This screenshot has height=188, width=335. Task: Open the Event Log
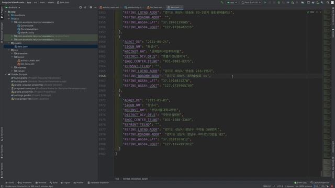(300, 183)
